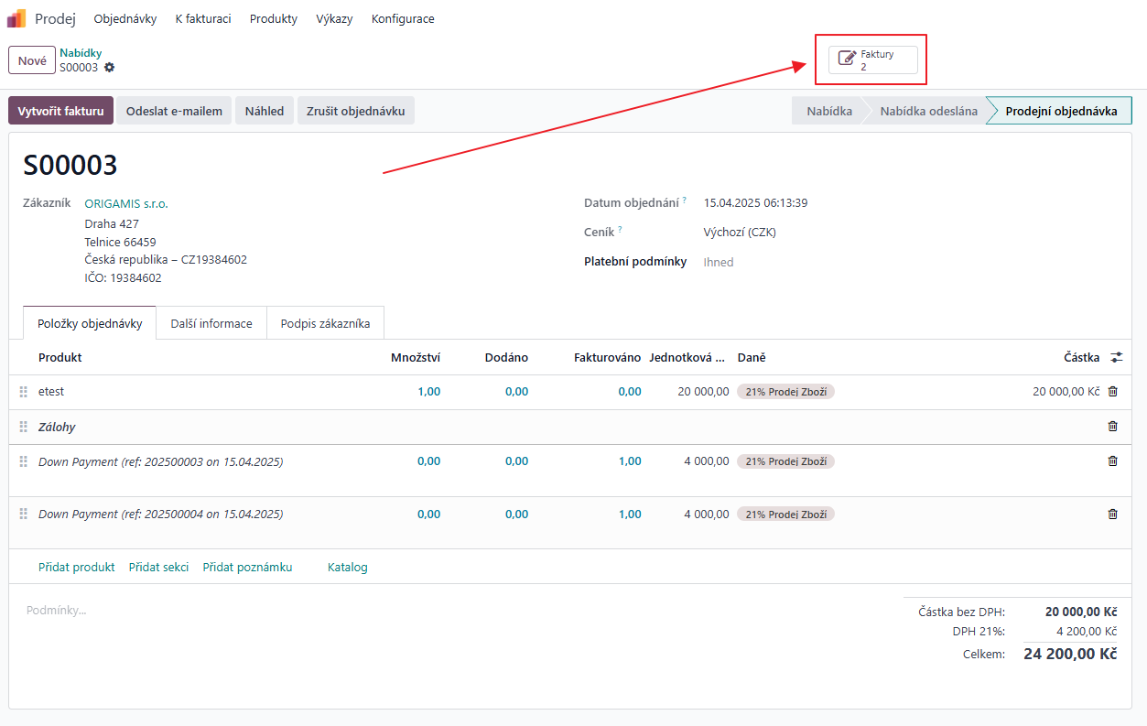Image resolution: width=1147 pixels, height=726 pixels.
Task: Expand the Výkazy menu
Action: pyautogui.click(x=334, y=19)
